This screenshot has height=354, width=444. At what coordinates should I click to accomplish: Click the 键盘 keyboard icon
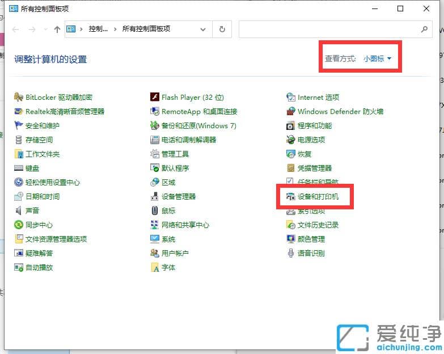(x=19, y=168)
